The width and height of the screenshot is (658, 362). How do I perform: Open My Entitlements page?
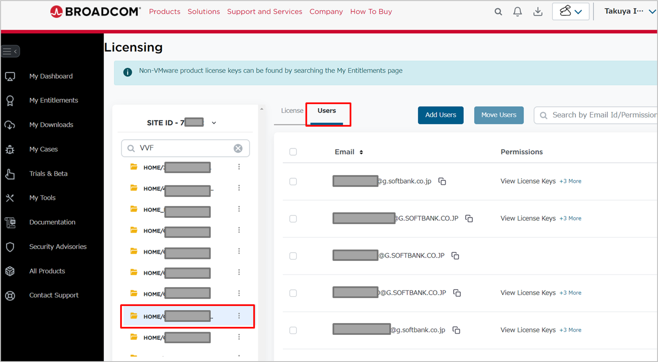[x=53, y=101]
